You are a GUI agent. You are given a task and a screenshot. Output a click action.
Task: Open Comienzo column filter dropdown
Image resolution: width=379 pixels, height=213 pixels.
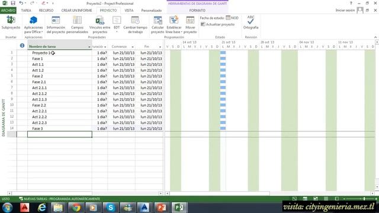click(133, 47)
